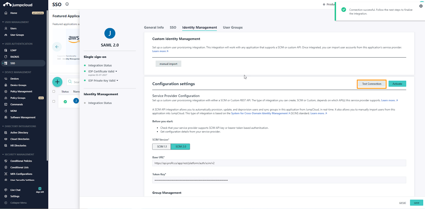Select the Users icon in sidebar
425x209 pixels.
[x=6, y=28]
